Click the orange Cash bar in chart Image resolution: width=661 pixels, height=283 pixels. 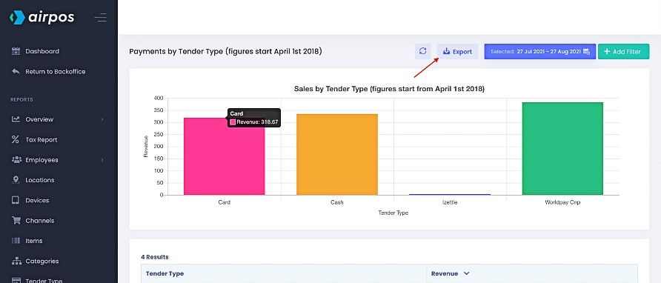click(337, 154)
